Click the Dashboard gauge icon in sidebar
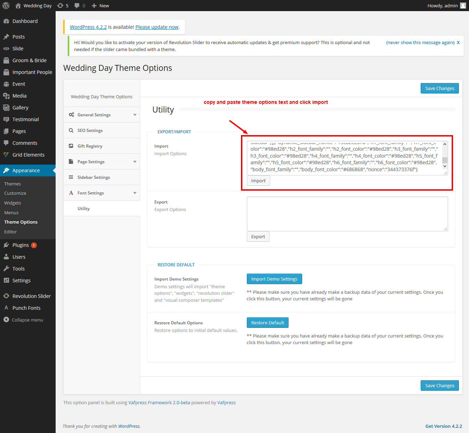 pyautogui.click(x=6, y=21)
